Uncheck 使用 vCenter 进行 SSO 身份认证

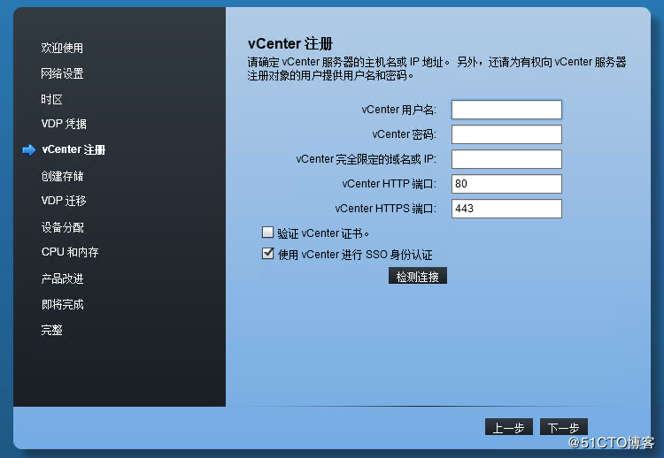(x=267, y=254)
